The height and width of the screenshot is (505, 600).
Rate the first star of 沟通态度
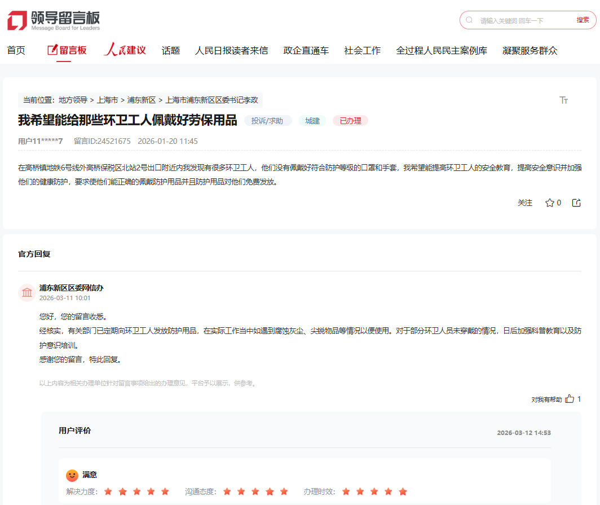(227, 491)
